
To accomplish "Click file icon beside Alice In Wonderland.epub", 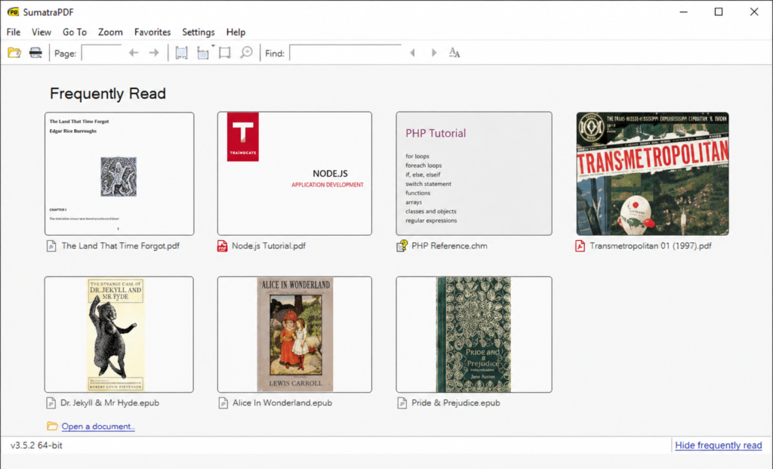I will (223, 403).
